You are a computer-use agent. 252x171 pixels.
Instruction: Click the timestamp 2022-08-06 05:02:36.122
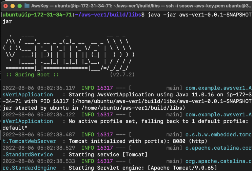pos(39,115)
